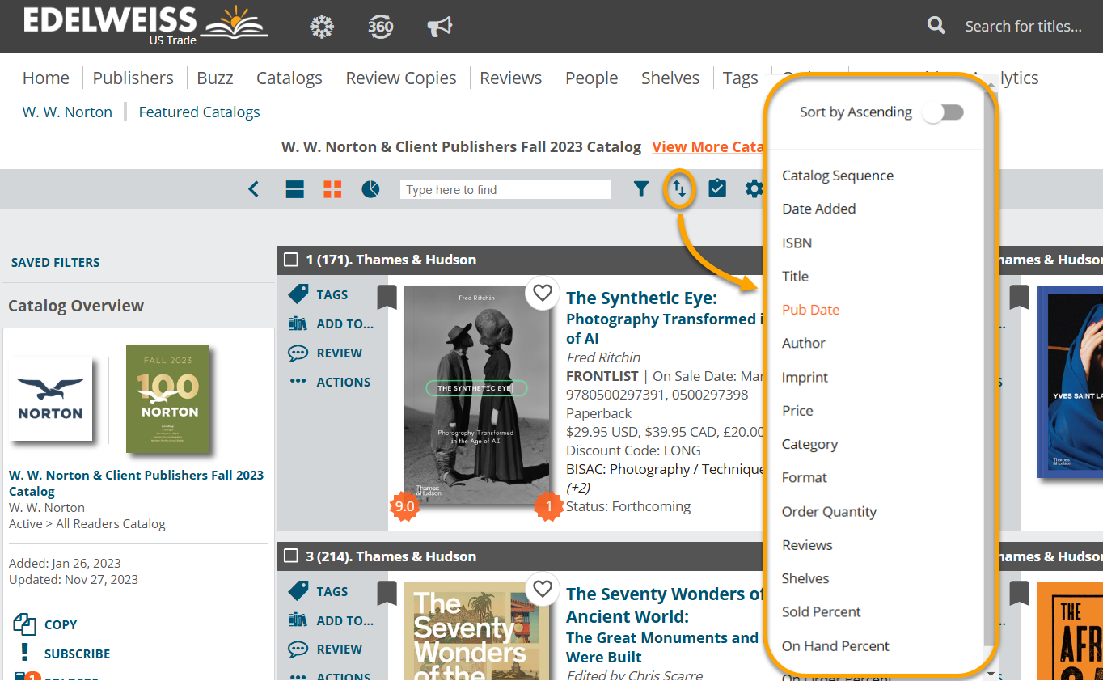This screenshot has width=1103, height=681.
Task: Choose Catalog Sequence in sort list
Action: click(838, 176)
